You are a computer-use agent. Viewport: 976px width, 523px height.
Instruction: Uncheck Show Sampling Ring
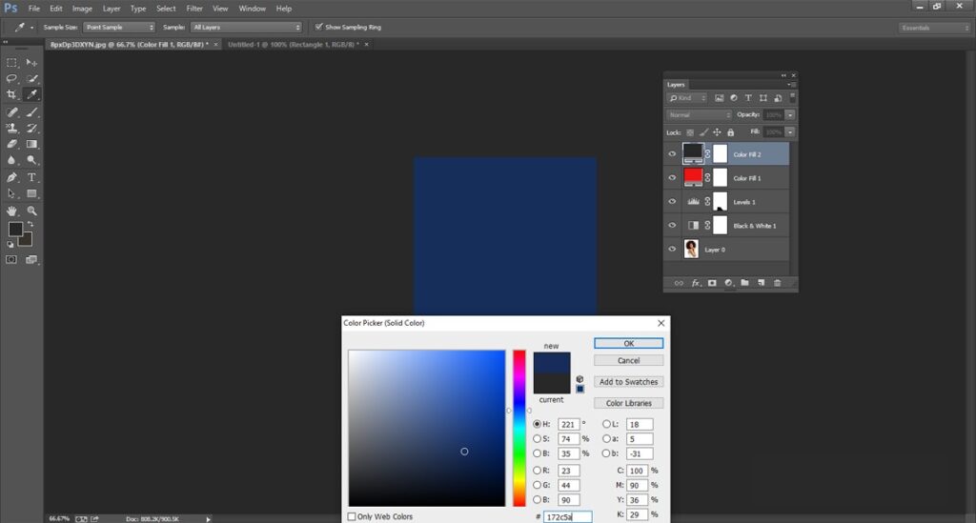tap(318, 27)
